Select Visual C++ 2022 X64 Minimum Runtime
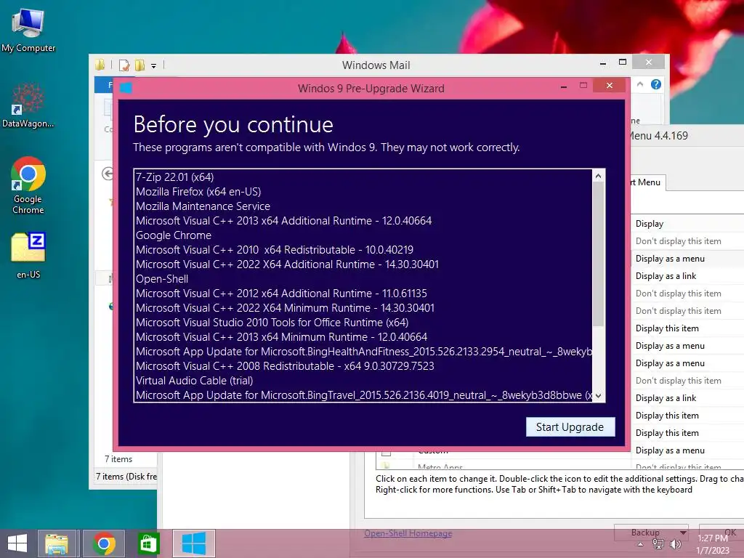Image resolution: width=744 pixels, height=558 pixels. (364, 308)
